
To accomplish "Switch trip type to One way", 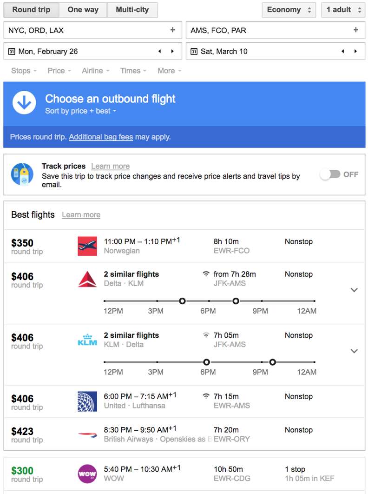I will pos(83,9).
